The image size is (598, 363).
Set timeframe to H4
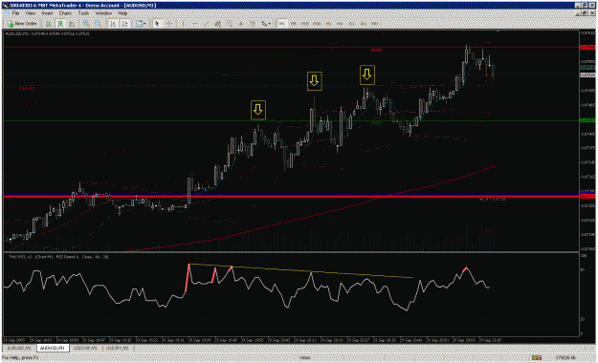[x=341, y=24]
